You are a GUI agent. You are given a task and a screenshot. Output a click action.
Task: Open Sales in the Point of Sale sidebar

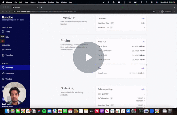click(8, 32)
